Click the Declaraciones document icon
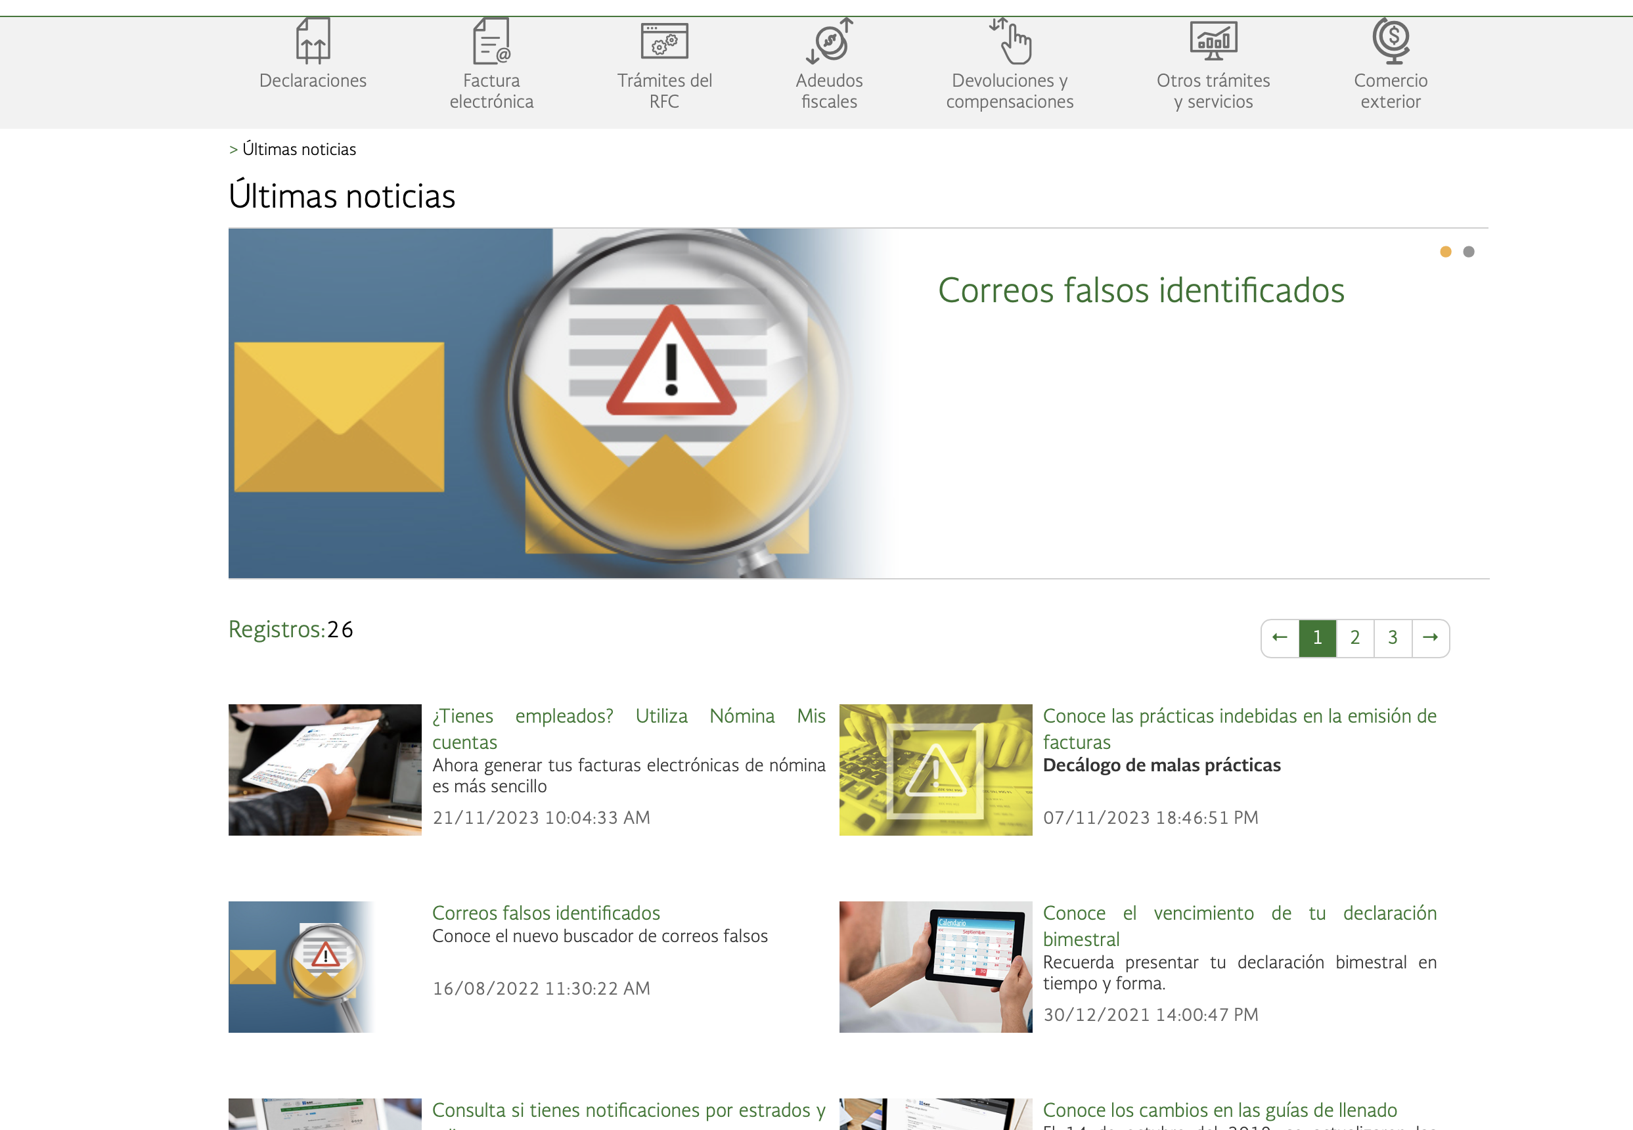Screen dimensions: 1633x1130 pyautogui.click(x=312, y=41)
